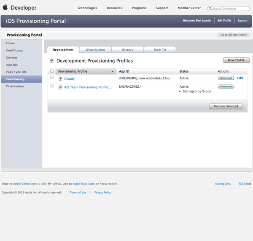Open Pass Type IDs in the sidebar
The width and height of the screenshot is (253, 241).
tap(16, 72)
